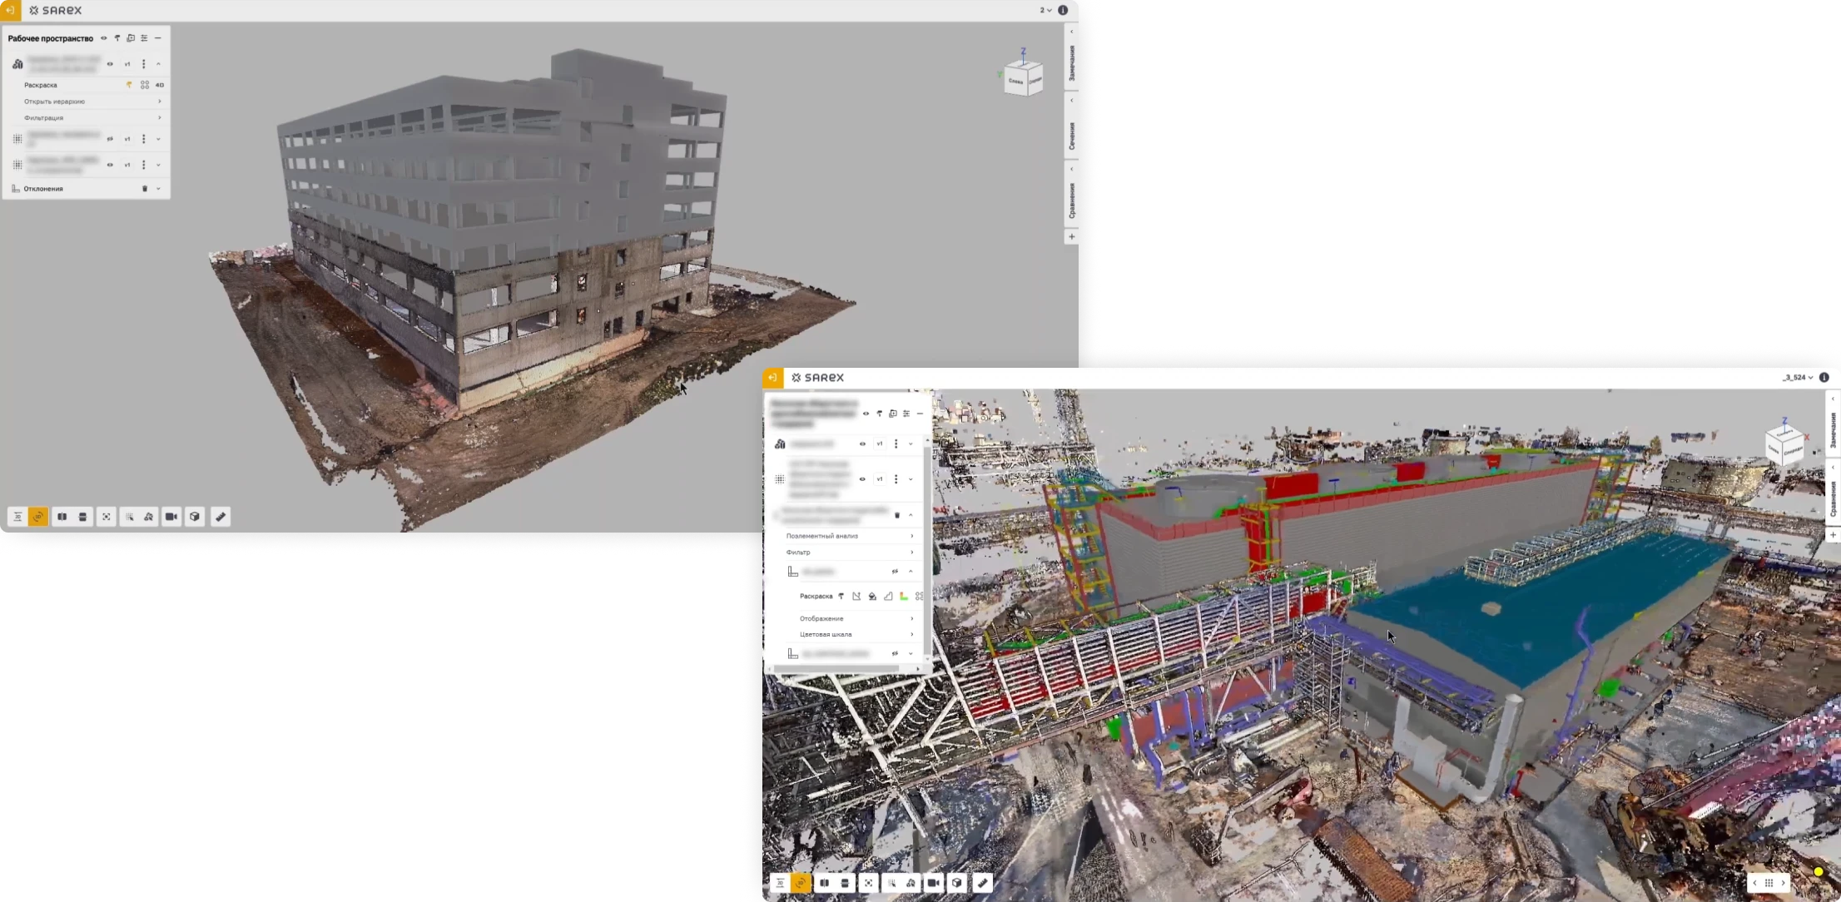Open the Замечания side tab in left window
This screenshot has width=1841, height=902.
tap(1071, 63)
